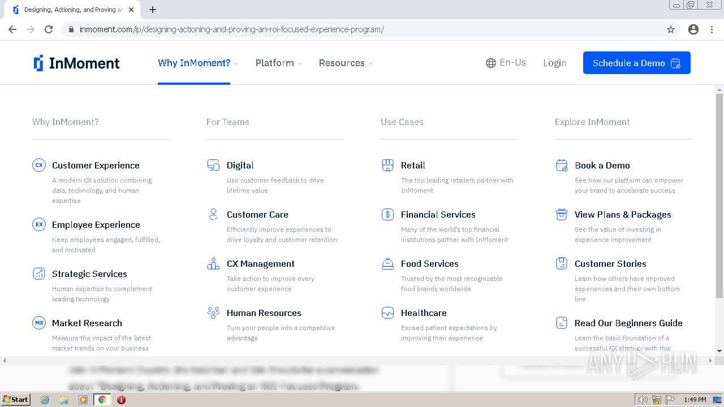Reload the page
The height and width of the screenshot is (407, 724).
pos(49,29)
